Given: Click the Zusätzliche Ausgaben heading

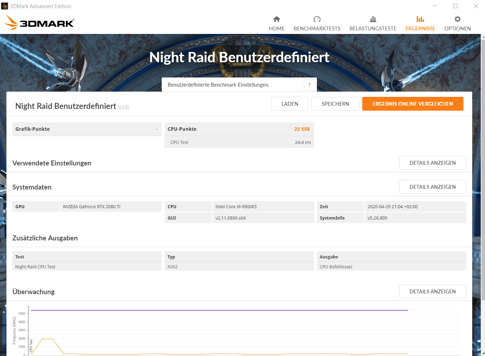Looking at the screenshot, I should [x=45, y=238].
